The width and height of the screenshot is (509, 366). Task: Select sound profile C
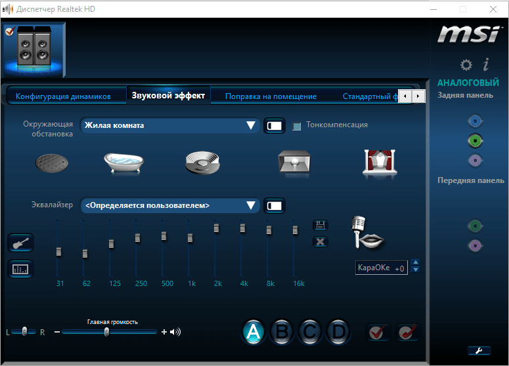(x=310, y=332)
